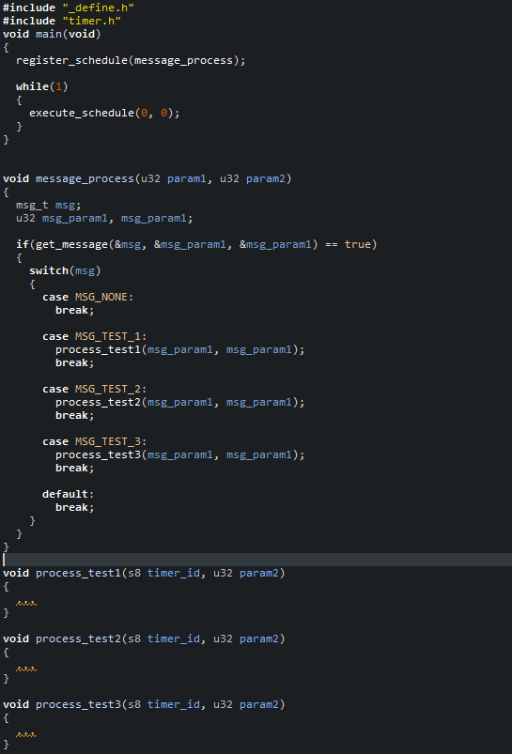Place cursor on the main function name

coord(49,34)
